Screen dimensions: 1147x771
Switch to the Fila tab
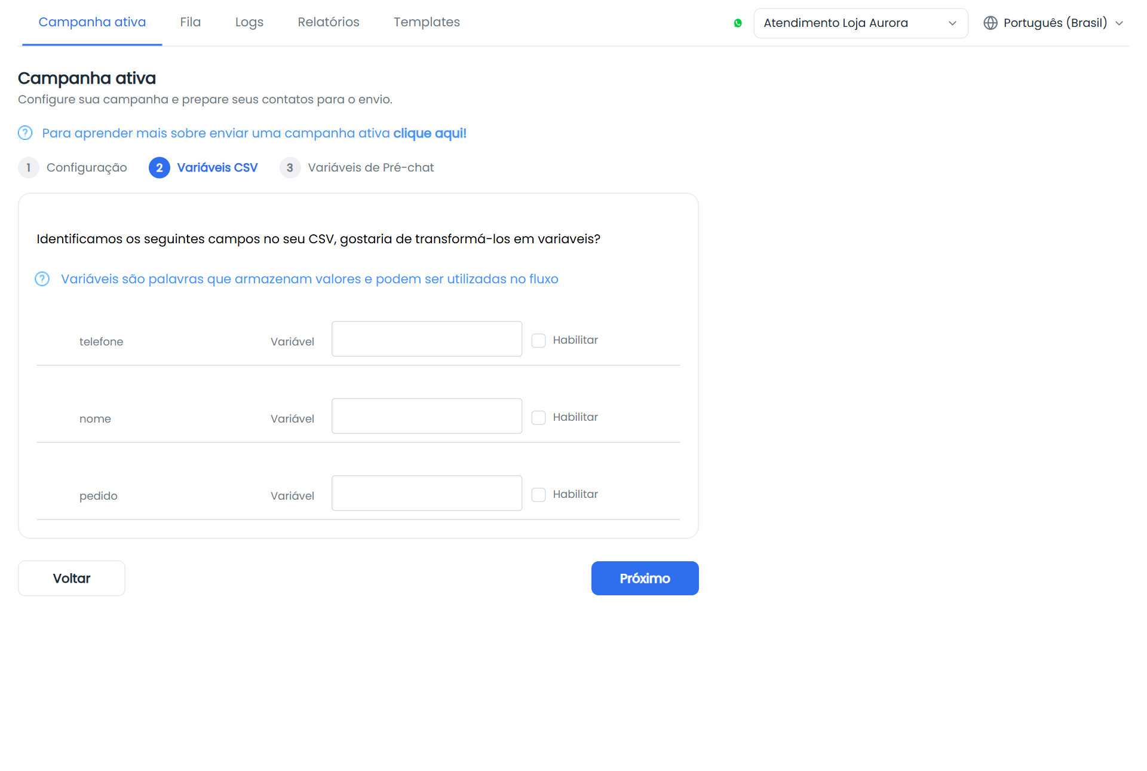[191, 22]
